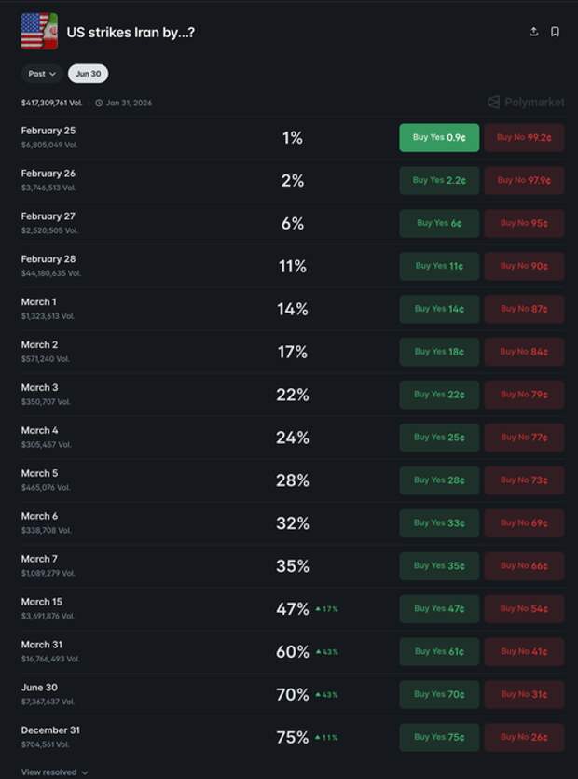This screenshot has width=578, height=779.
Task: Buy No 26¢ for December 31
Action: 523,737
